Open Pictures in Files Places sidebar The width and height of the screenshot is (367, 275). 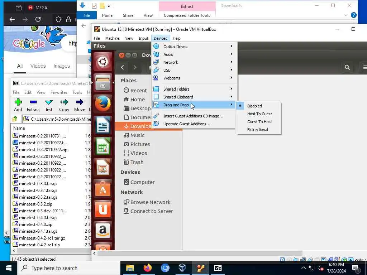point(137,144)
